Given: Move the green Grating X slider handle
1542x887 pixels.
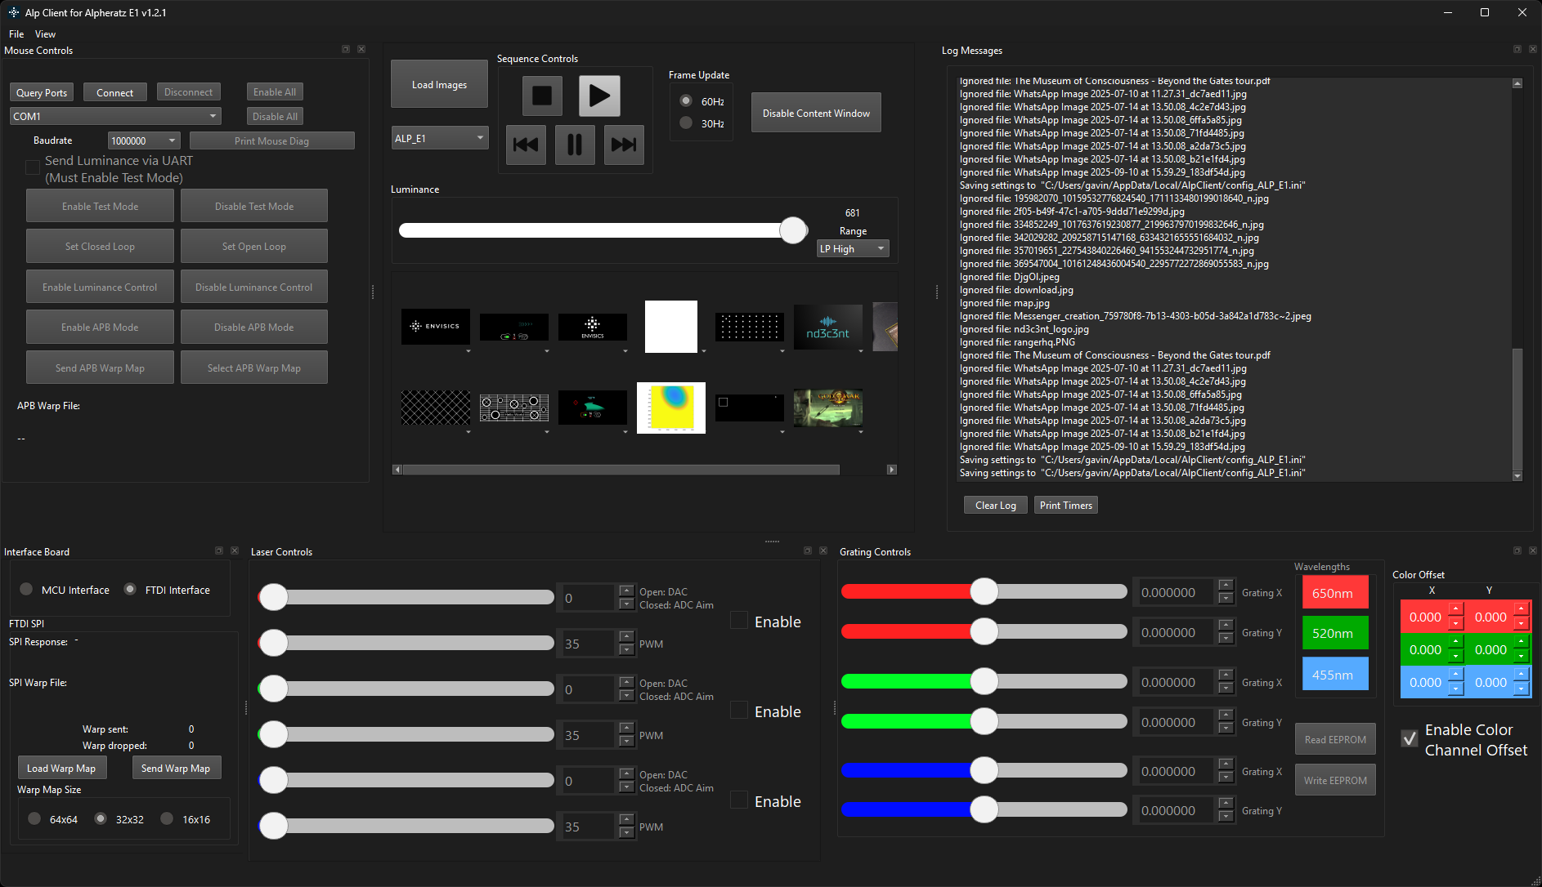Looking at the screenshot, I should click(984, 681).
